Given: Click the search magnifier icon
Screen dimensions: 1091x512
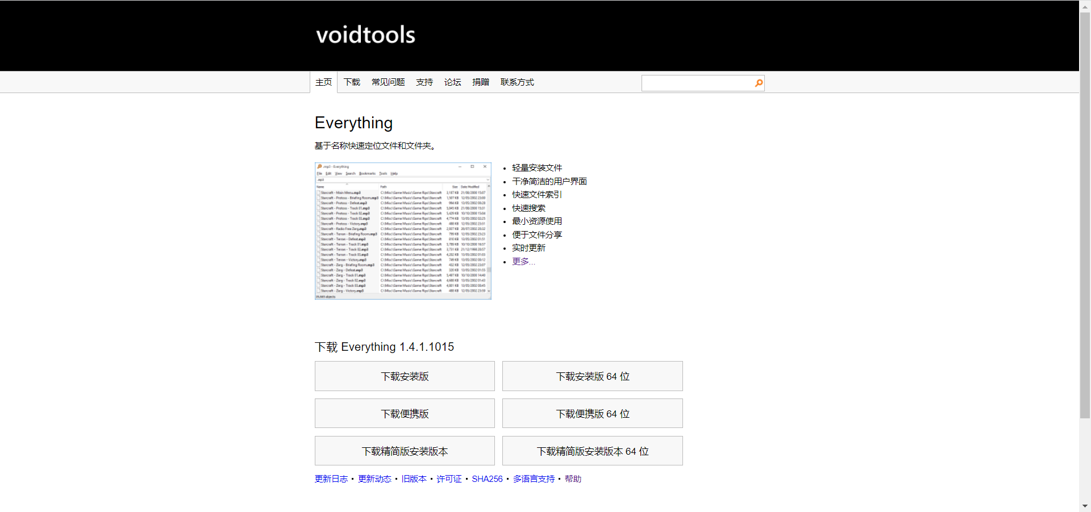Looking at the screenshot, I should tap(758, 83).
